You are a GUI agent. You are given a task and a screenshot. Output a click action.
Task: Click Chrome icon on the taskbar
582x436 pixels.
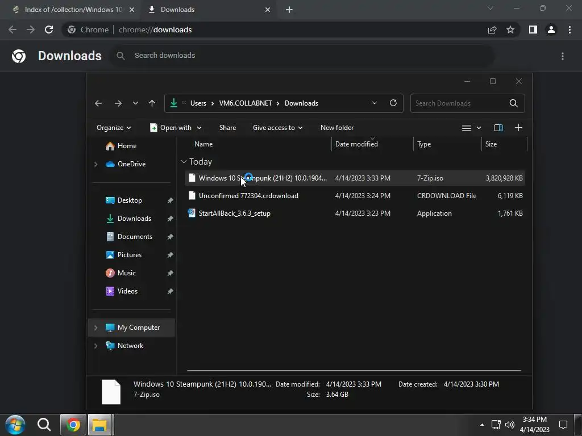73,425
